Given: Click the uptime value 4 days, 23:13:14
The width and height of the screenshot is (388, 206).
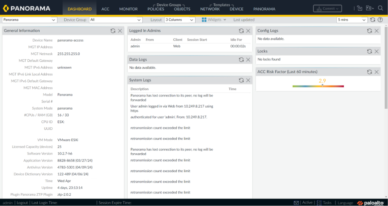Looking at the screenshot, I should point(70,188).
